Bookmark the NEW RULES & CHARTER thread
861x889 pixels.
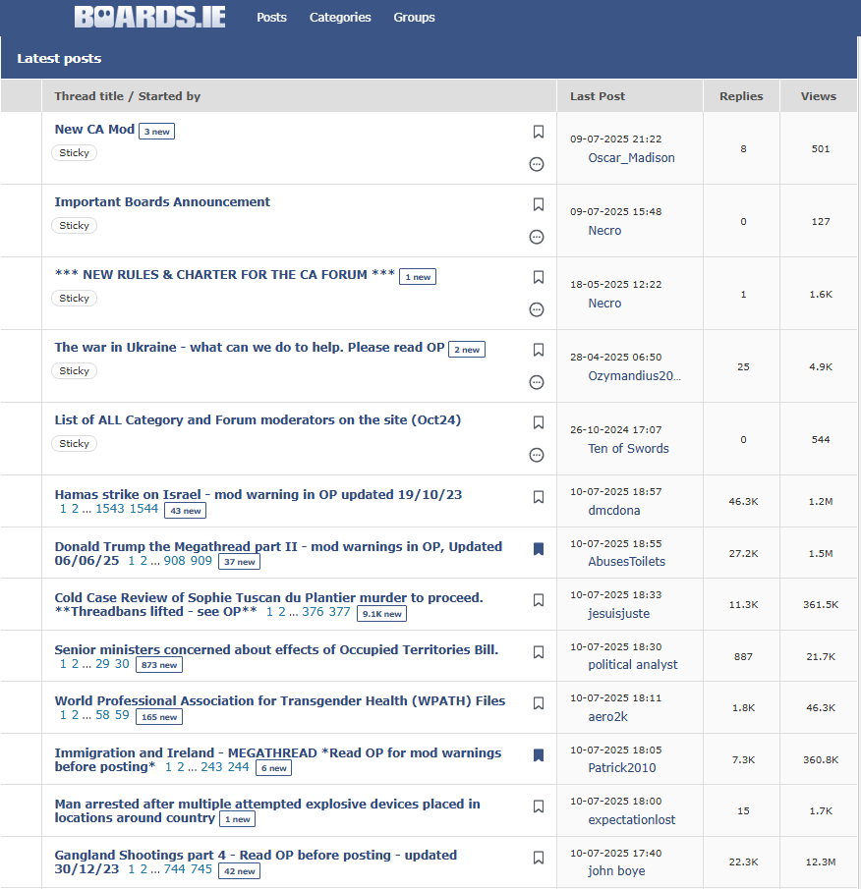pos(539,277)
